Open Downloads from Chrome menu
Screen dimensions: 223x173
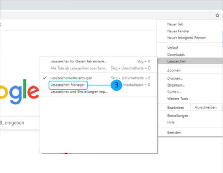pos(176,55)
